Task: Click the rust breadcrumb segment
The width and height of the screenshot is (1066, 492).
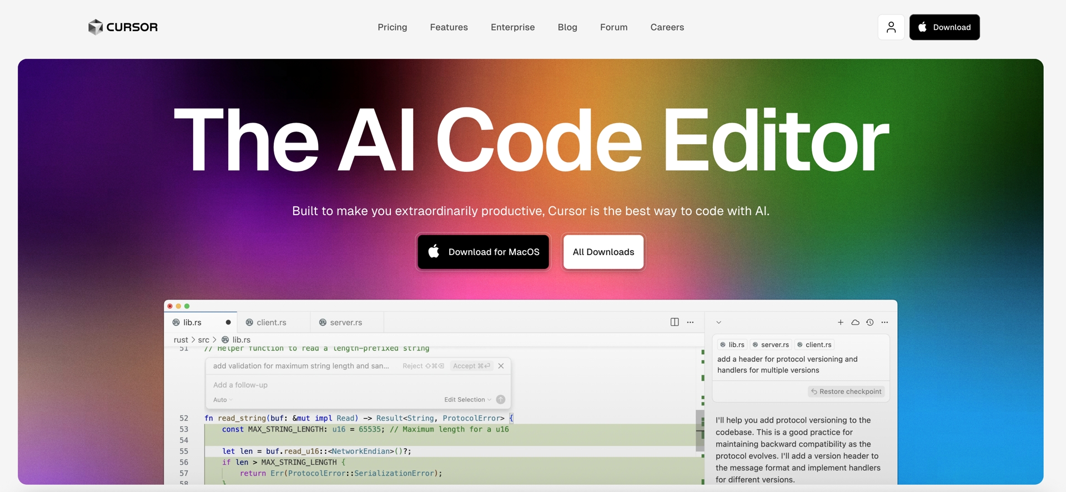Action: (x=181, y=339)
